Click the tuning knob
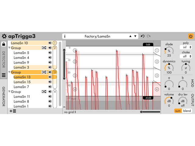Screen dimensions: 195x146 (x=186, y=68)
